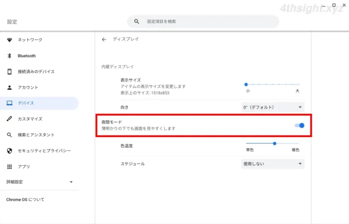Open アプリ settings section

point(39,167)
